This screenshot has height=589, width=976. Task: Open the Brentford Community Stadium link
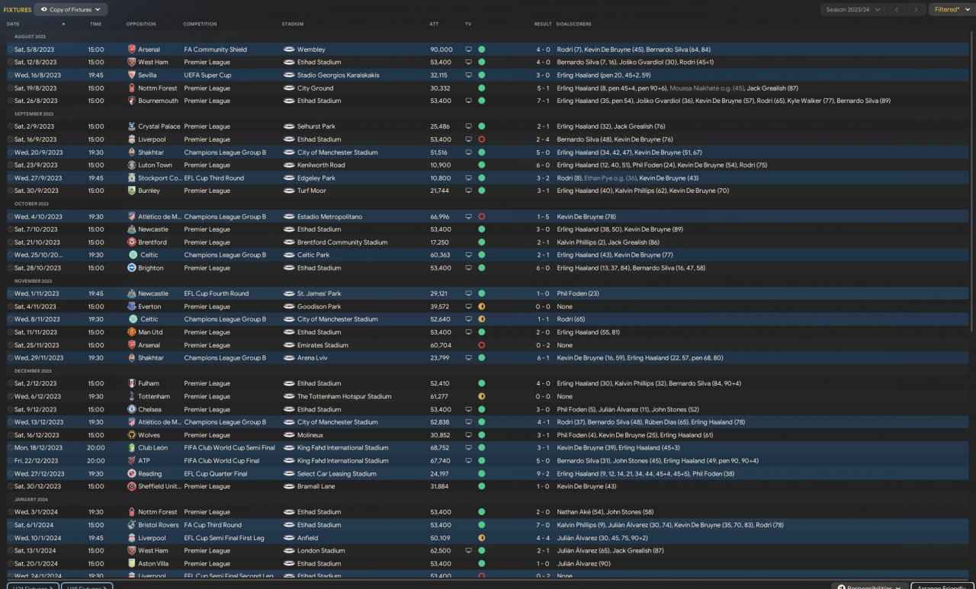[342, 242]
